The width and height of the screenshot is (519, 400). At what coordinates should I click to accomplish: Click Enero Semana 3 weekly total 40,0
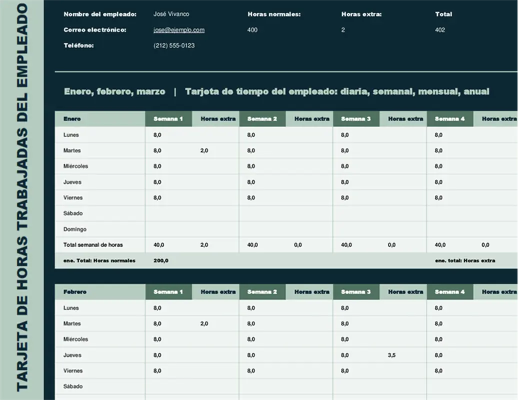pyautogui.click(x=346, y=245)
